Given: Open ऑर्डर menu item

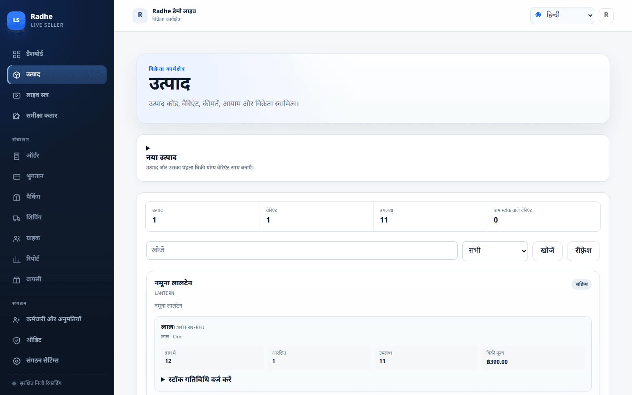Looking at the screenshot, I should [x=57, y=156].
